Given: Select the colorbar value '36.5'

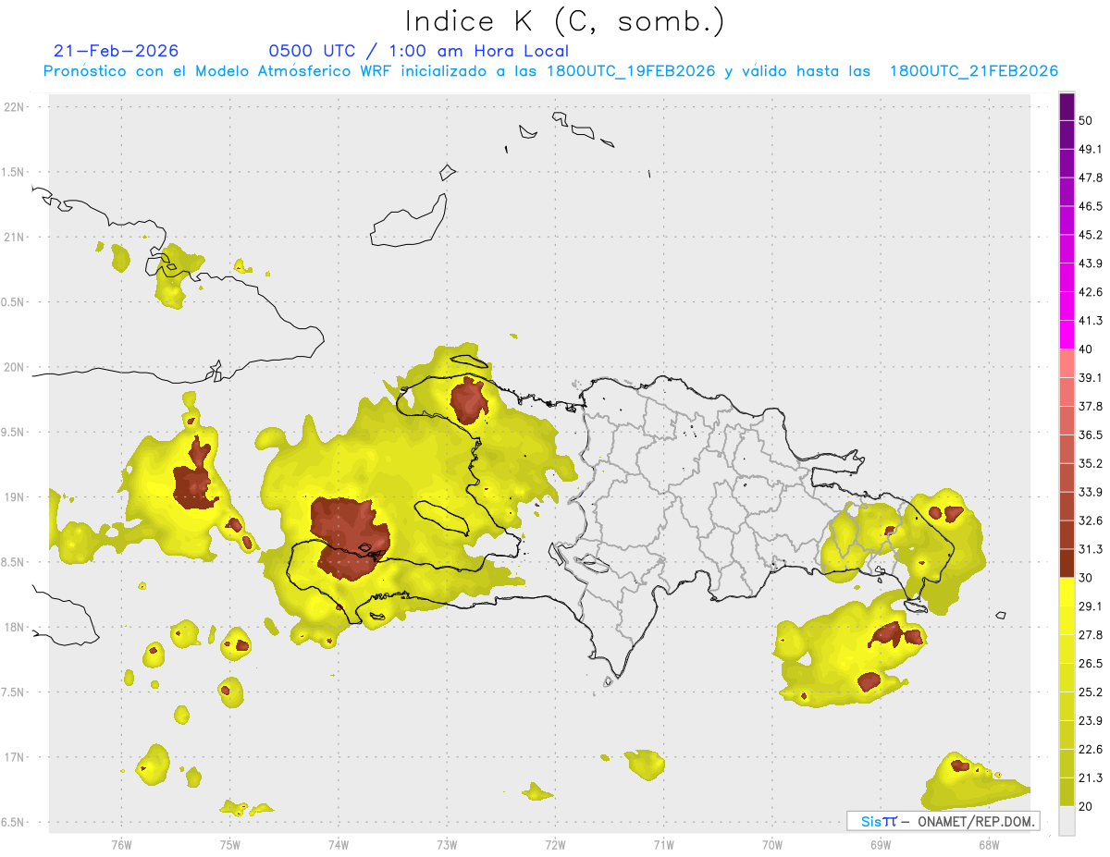Looking at the screenshot, I should pos(1091,435).
